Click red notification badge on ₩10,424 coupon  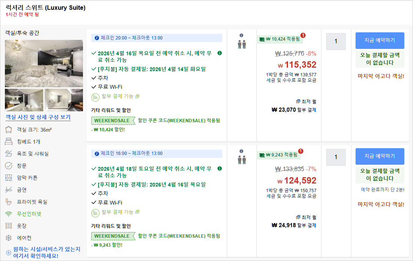click(x=303, y=35)
